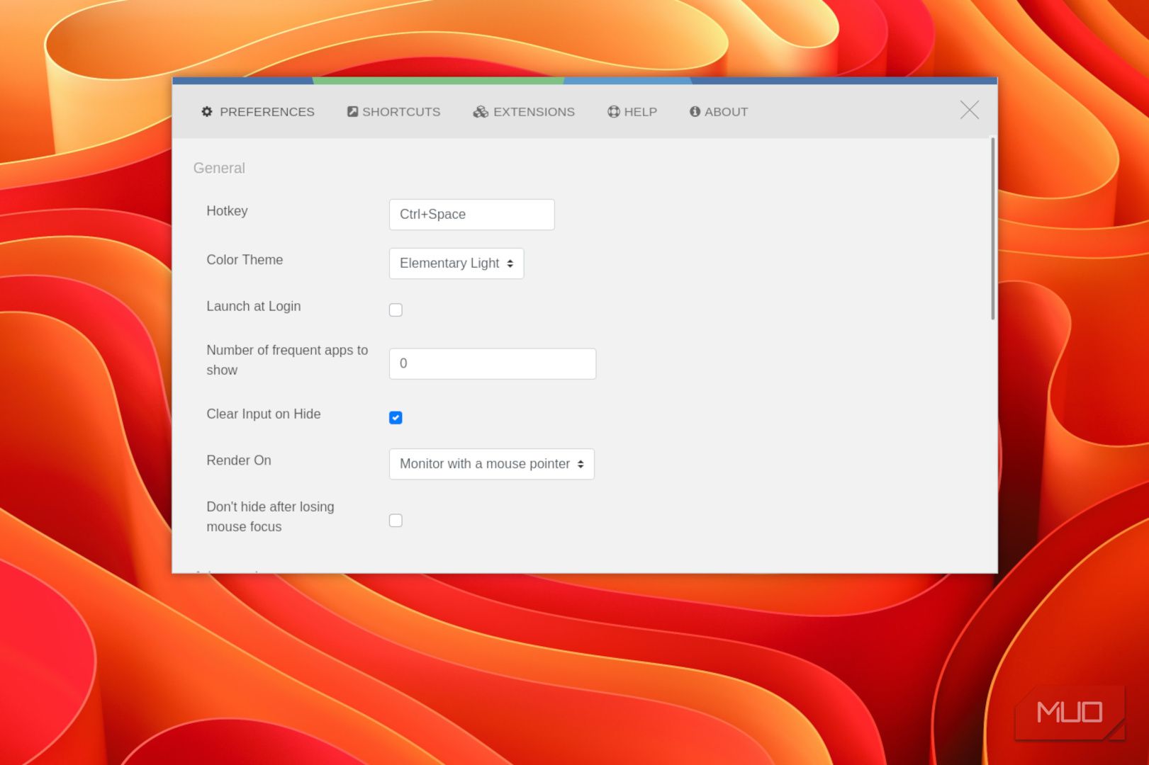Click the Help lifebuoy icon
1149x765 pixels.
(614, 112)
